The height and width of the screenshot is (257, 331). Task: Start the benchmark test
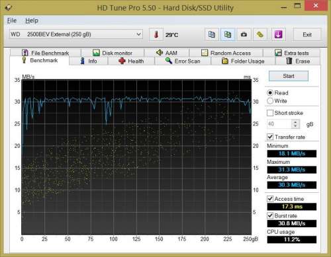click(x=289, y=76)
